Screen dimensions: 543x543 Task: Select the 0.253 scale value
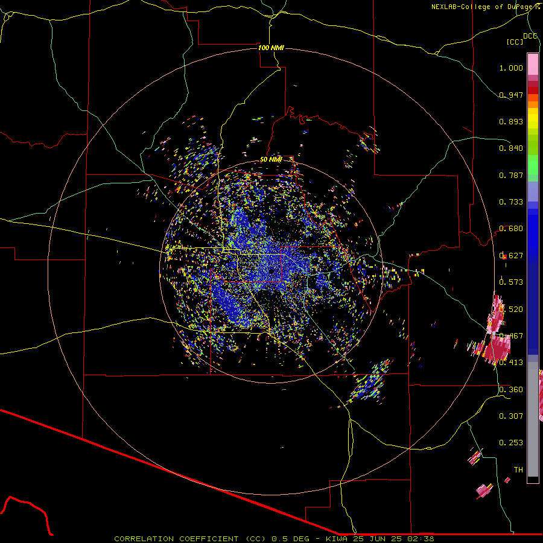coord(511,443)
